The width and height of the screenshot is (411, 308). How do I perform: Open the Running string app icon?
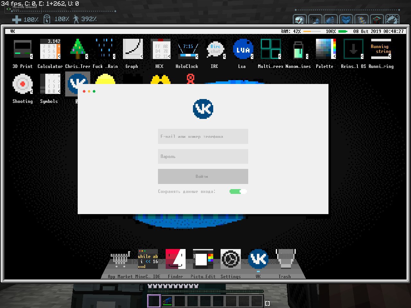tap(381, 49)
